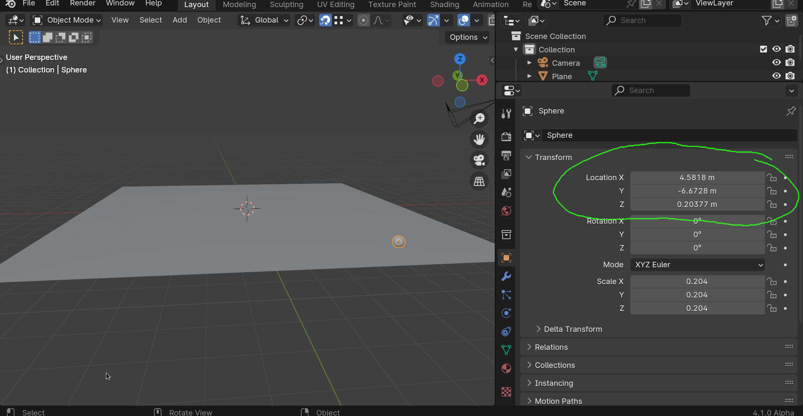Open the Add menu in viewport header

click(x=180, y=20)
